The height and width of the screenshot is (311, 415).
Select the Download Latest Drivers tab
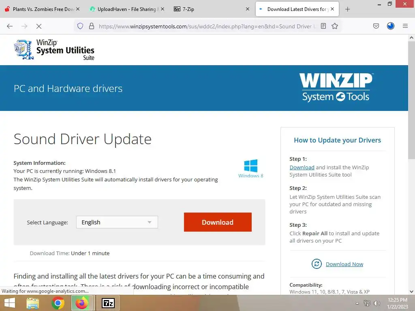point(297,9)
